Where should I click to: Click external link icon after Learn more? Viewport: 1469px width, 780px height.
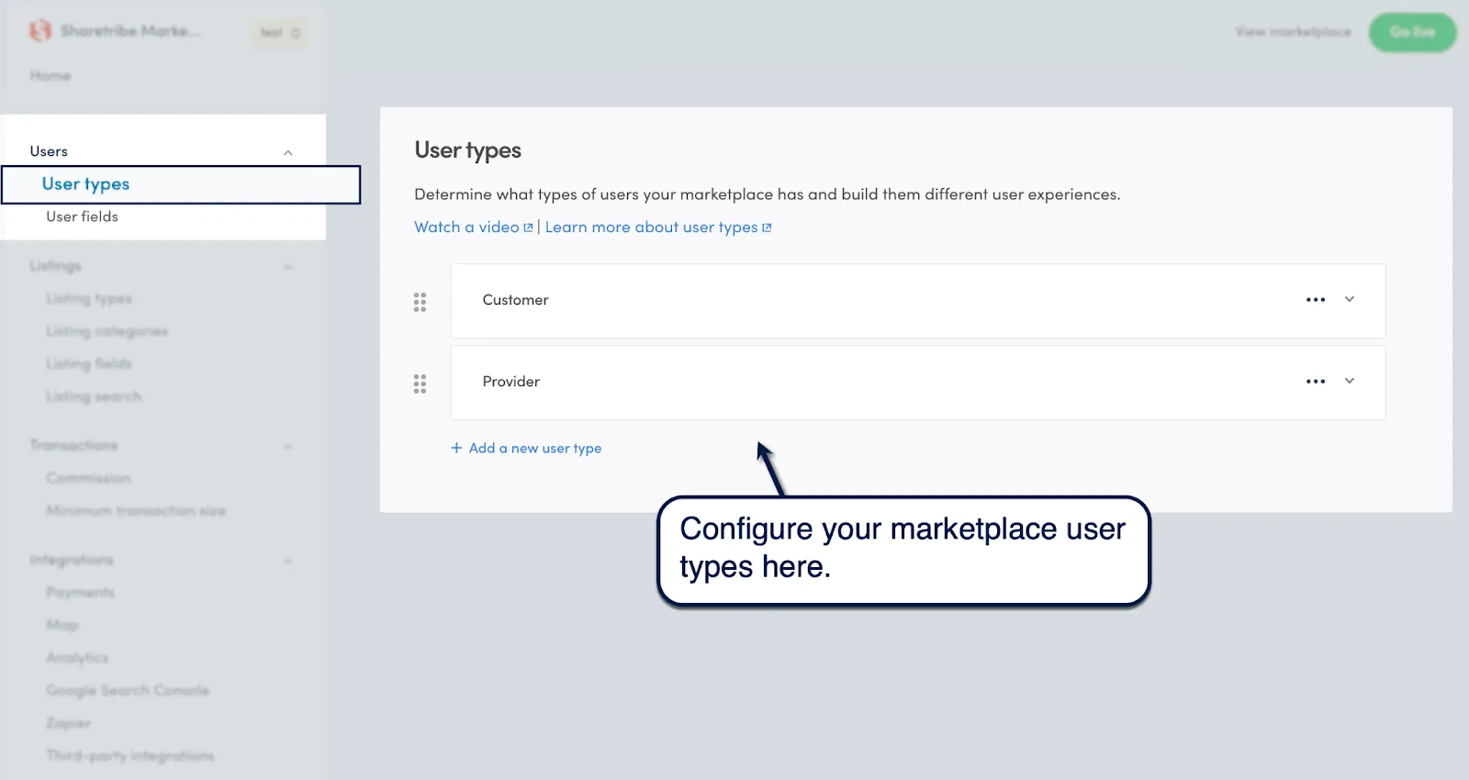click(767, 228)
